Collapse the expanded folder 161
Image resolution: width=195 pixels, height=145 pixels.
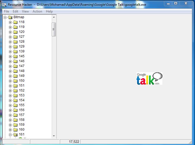click(x=10, y=135)
